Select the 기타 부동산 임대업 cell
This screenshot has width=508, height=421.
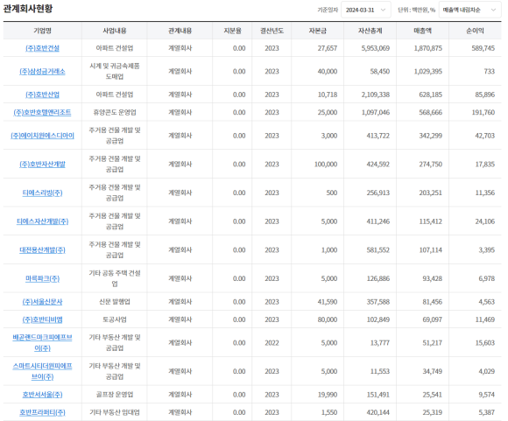pos(115,412)
